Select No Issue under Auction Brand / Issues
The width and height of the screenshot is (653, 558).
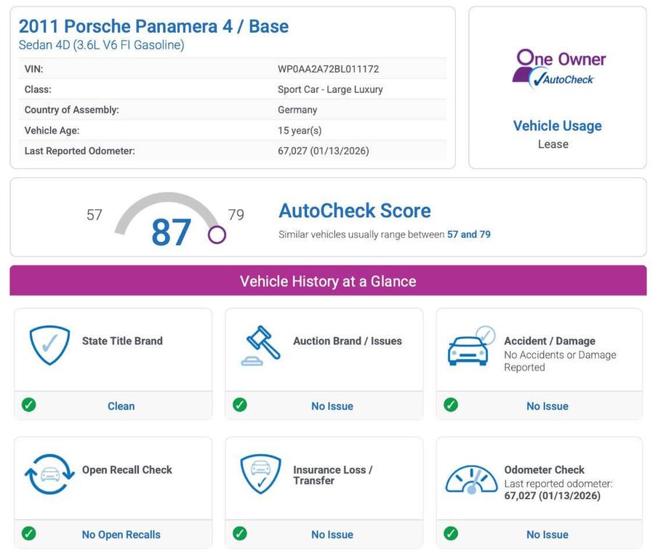(x=332, y=406)
